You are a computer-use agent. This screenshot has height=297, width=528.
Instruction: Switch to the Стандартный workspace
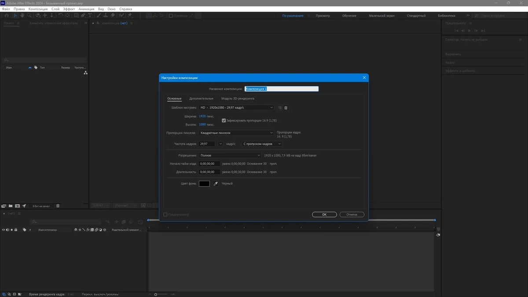(416, 15)
